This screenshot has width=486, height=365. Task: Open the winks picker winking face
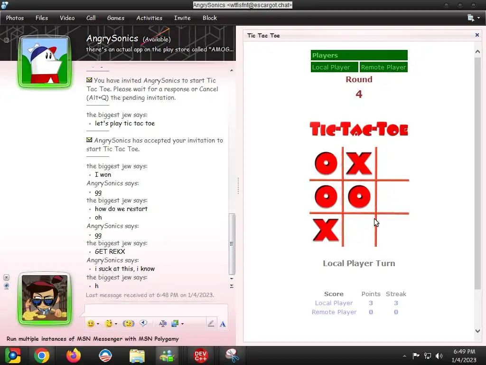[x=109, y=324]
